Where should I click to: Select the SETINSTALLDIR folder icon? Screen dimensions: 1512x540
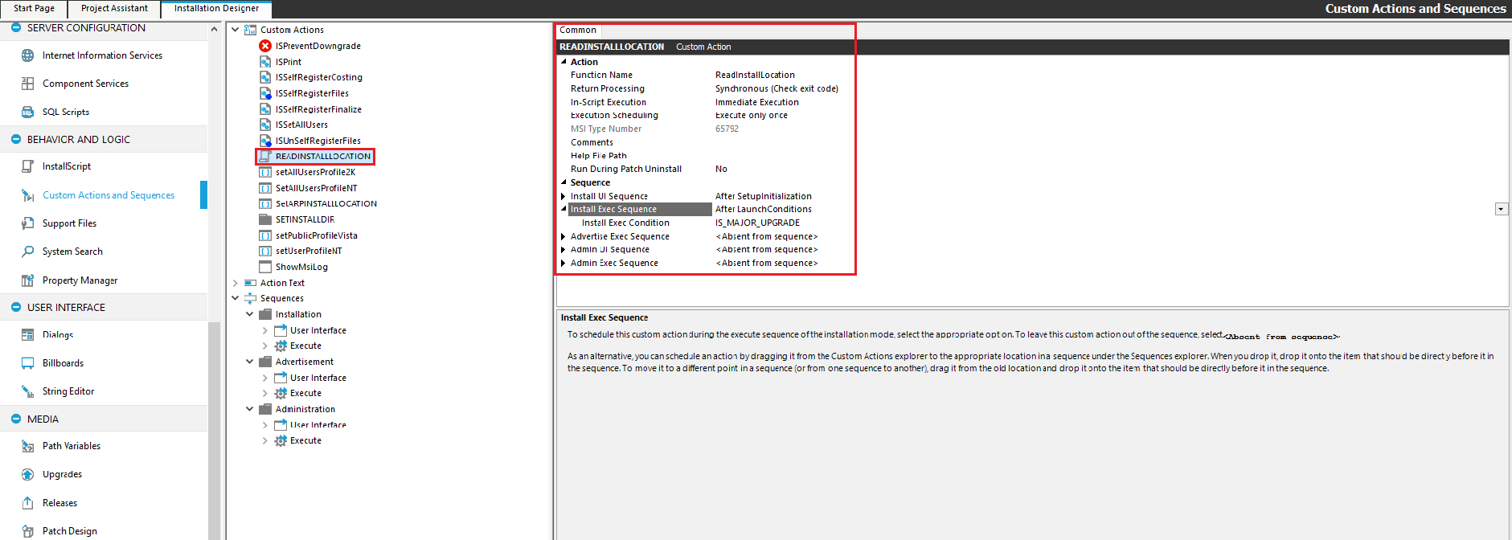(265, 219)
